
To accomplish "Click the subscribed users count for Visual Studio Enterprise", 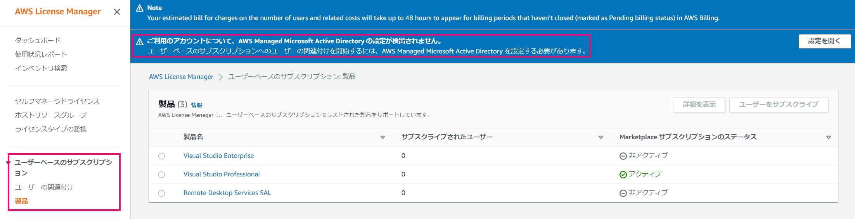I will pyautogui.click(x=403, y=156).
